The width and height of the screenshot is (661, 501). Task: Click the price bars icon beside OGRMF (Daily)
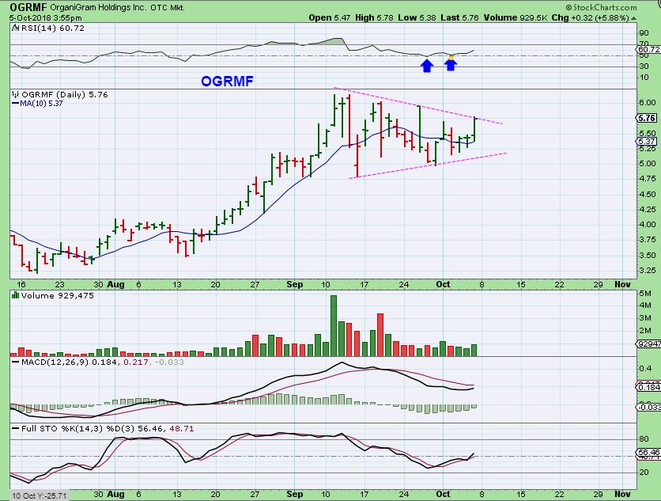coord(16,94)
